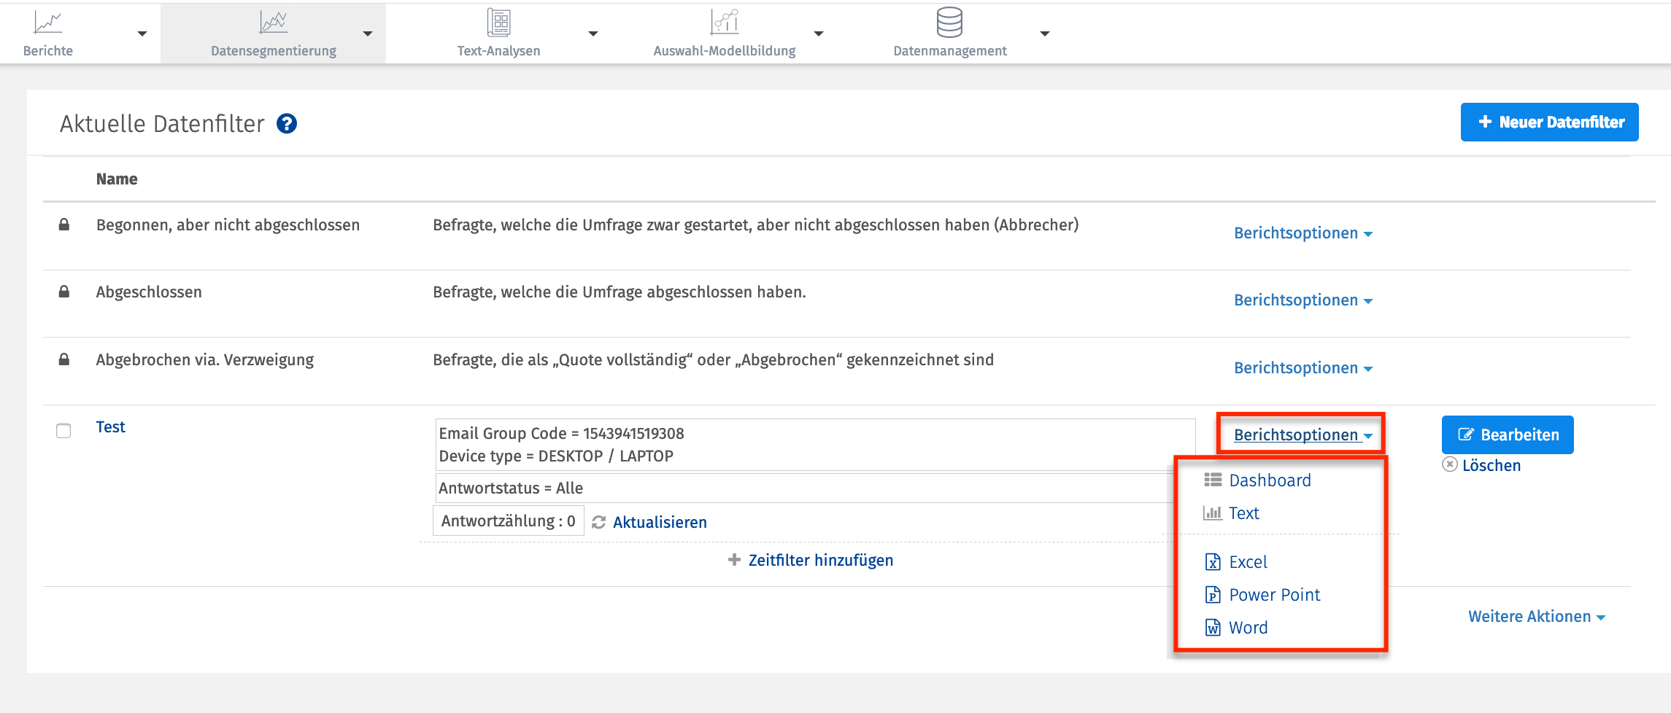Choose Dashboard from the report options
The width and height of the screenshot is (1671, 713).
[x=1270, y=480]
